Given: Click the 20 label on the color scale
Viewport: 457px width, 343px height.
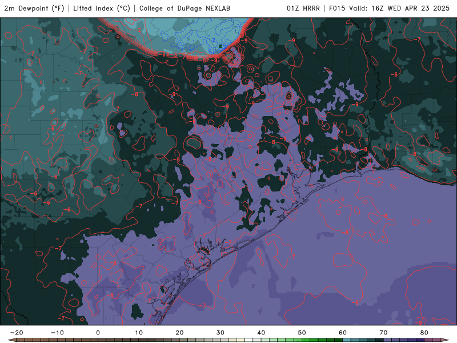Looking at the screenshot, I should (179, 333).
